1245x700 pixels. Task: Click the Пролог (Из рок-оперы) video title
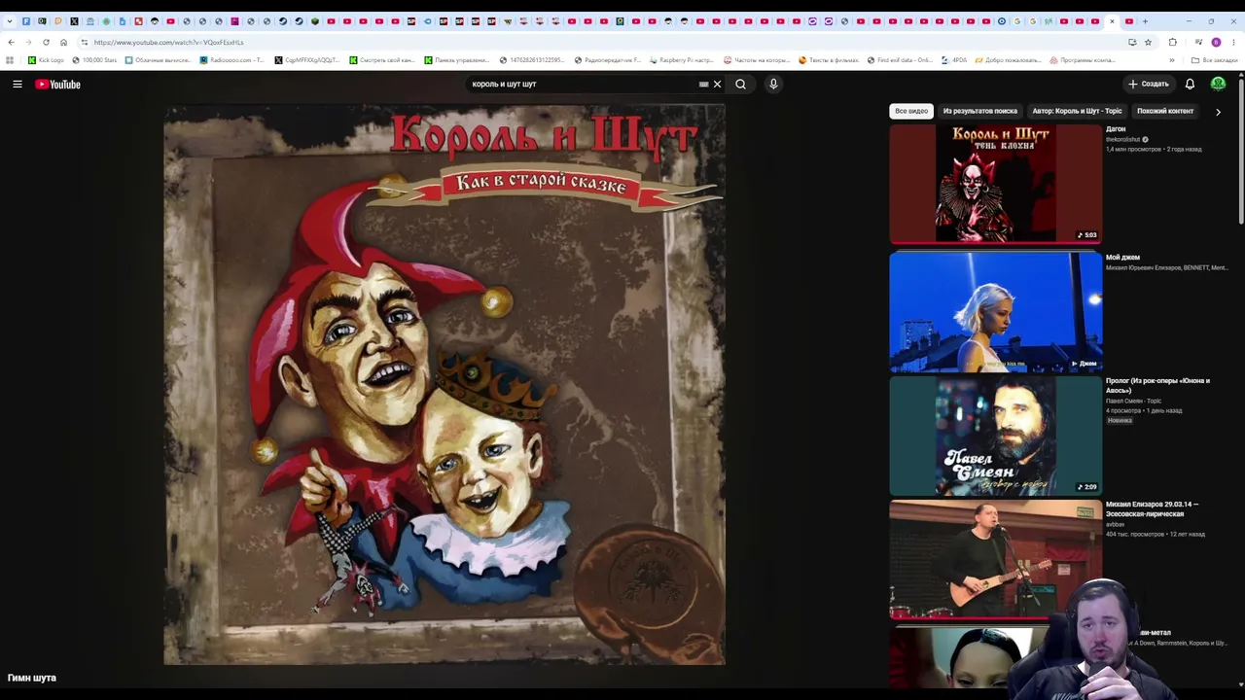1158,385
